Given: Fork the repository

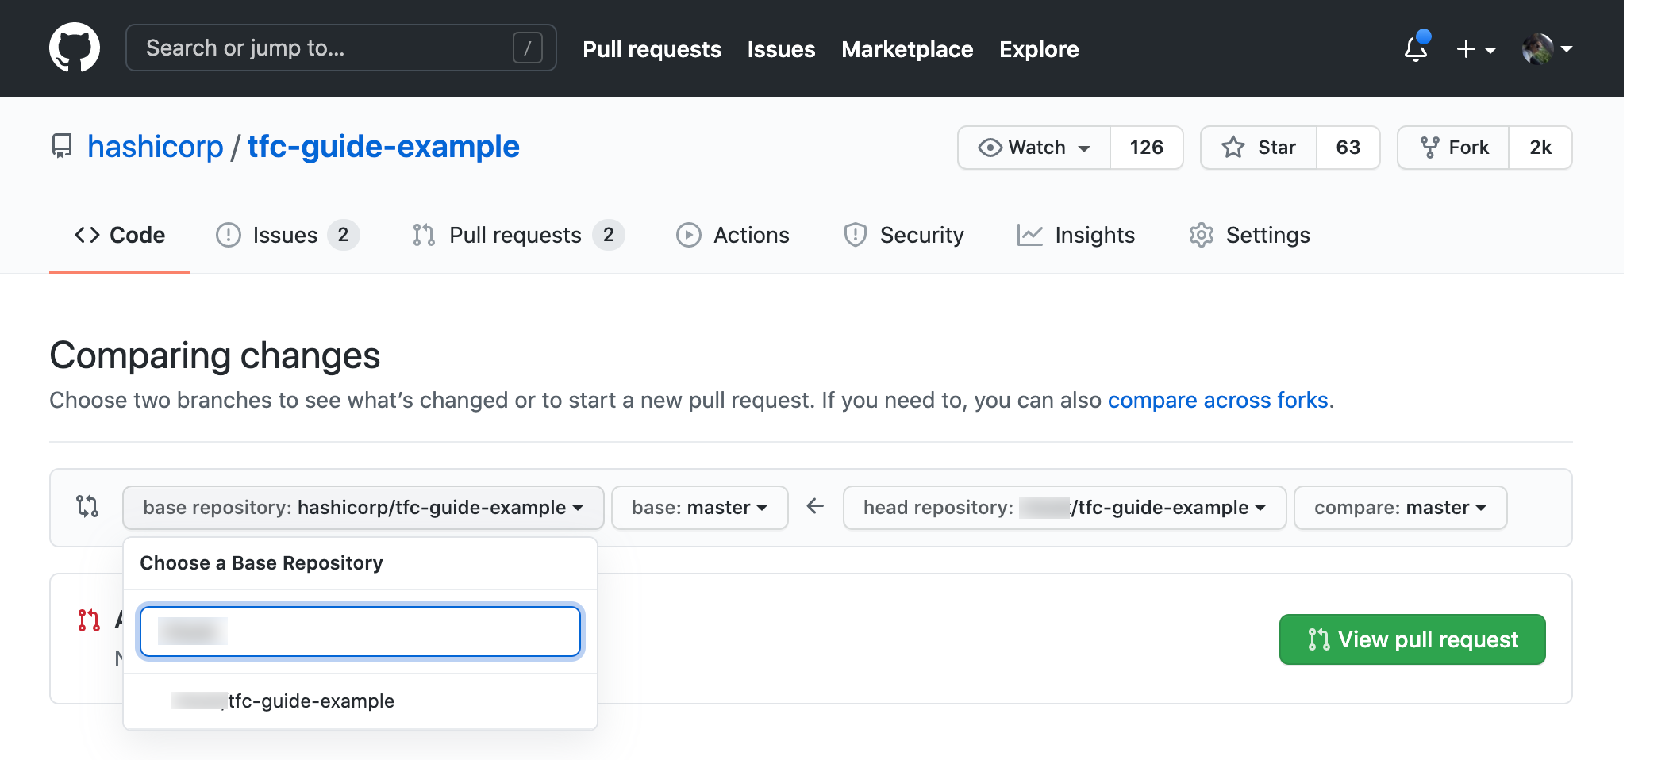Looking at the screenshot, I should (1453, 148).
